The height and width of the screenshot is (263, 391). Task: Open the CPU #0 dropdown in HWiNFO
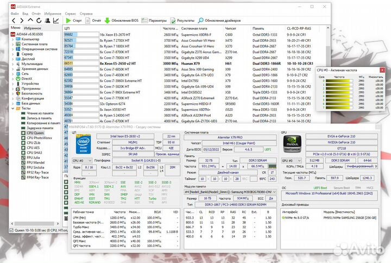click(82, 160)
